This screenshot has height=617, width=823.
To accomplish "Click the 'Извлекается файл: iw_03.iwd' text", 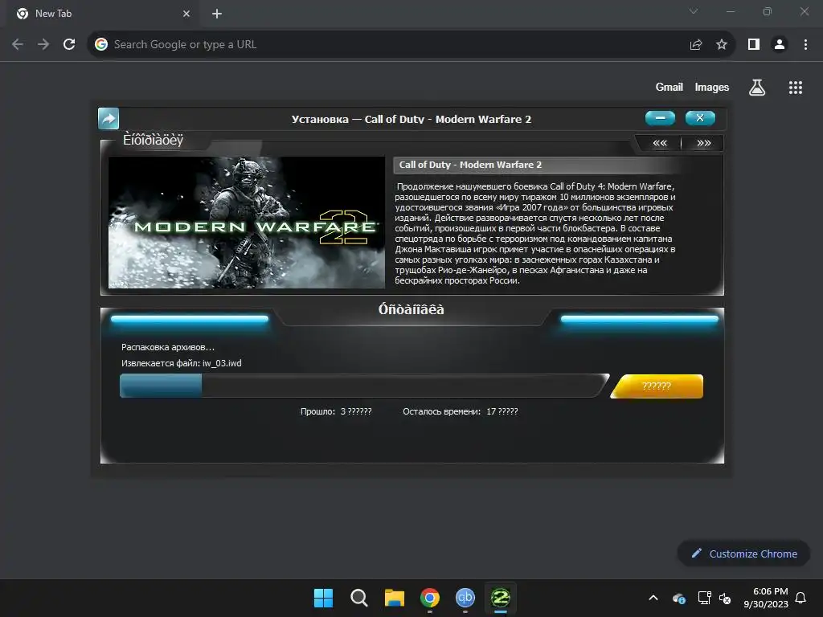I will point(182,363).
